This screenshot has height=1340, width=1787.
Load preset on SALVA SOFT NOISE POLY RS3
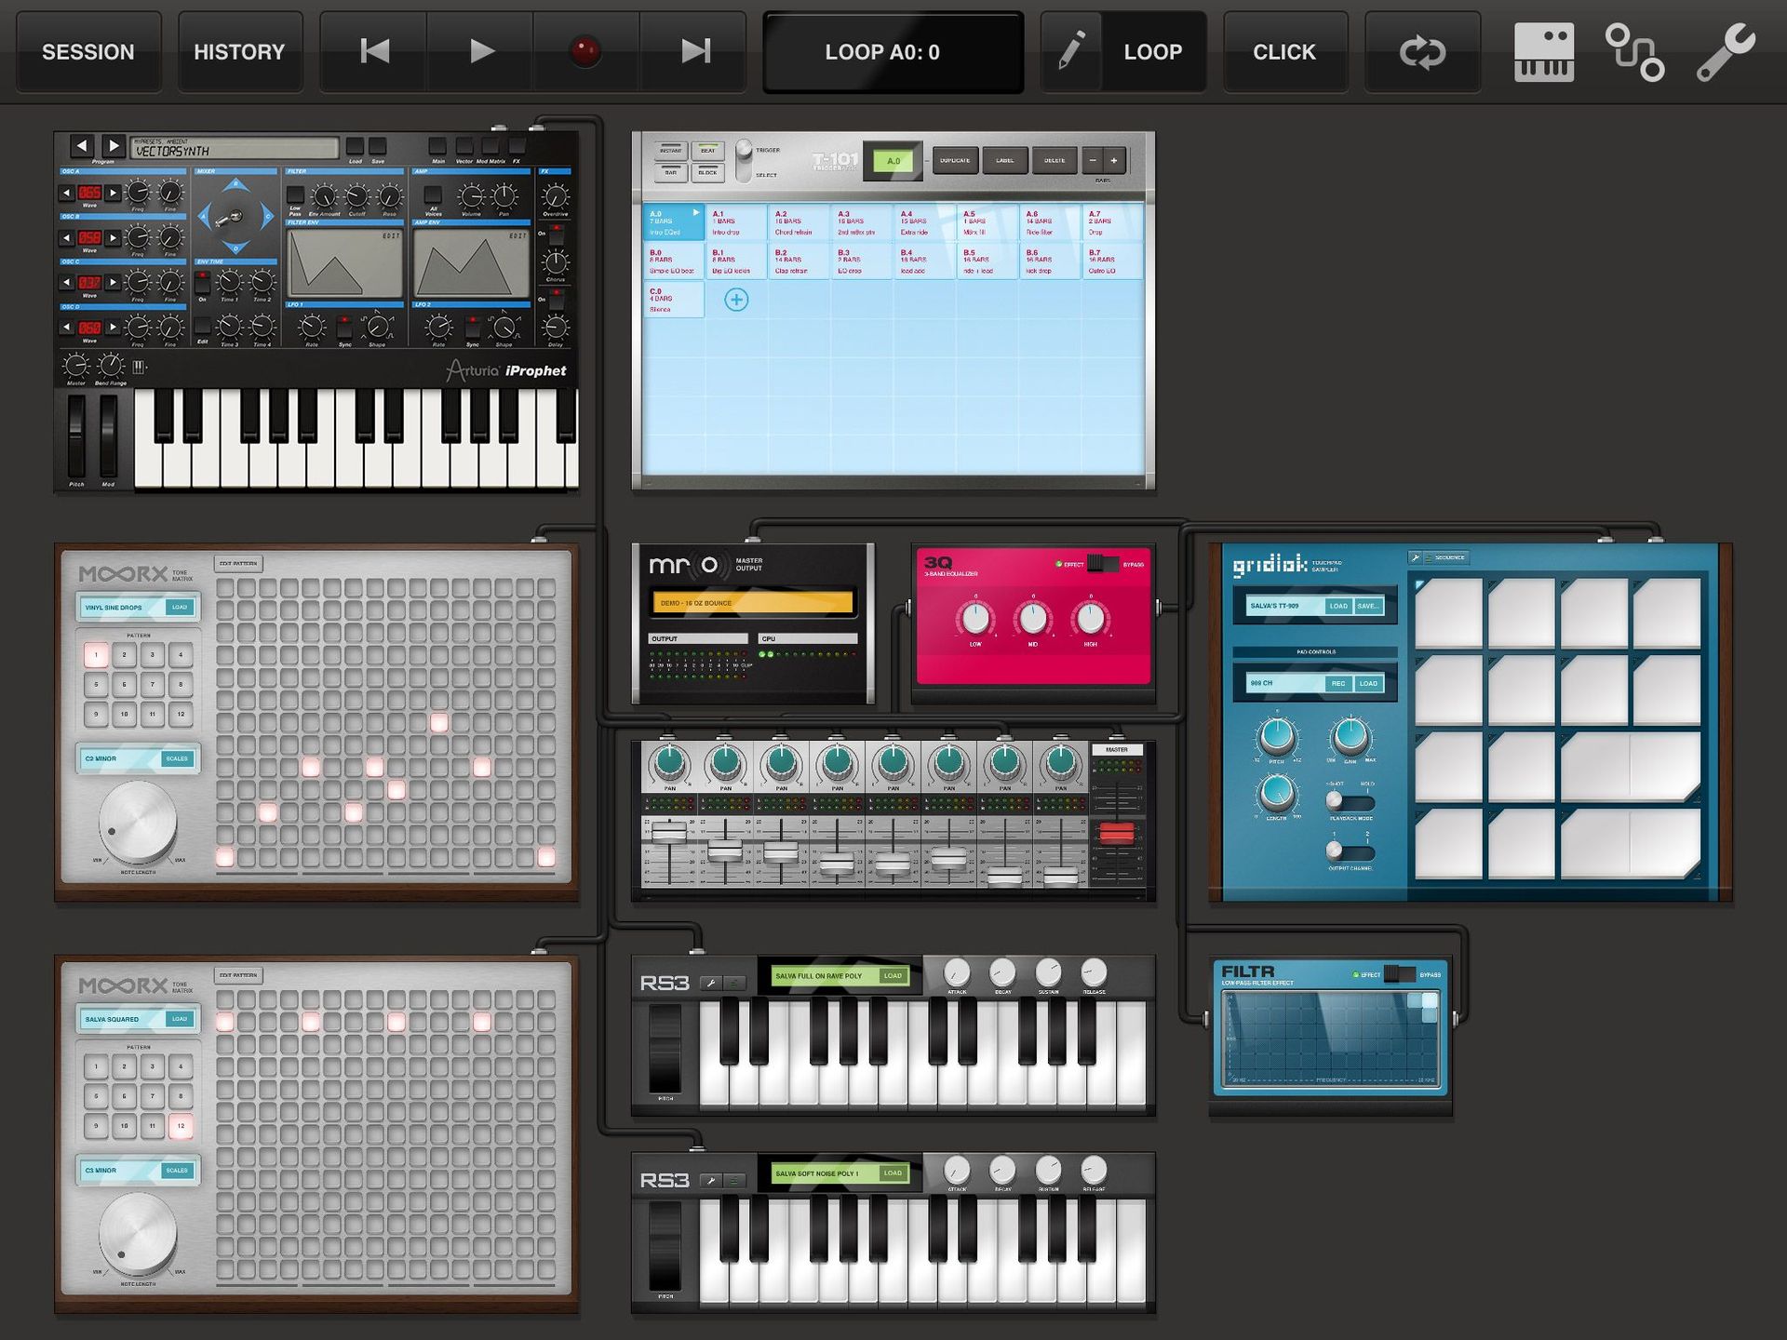(x=893, y=1173)
